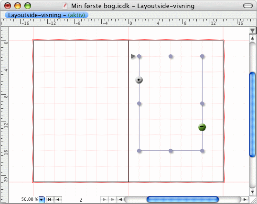This screenshot has height=204, width=257.
Task: Select the bottom-right frame handle
Action: [202, 151]
